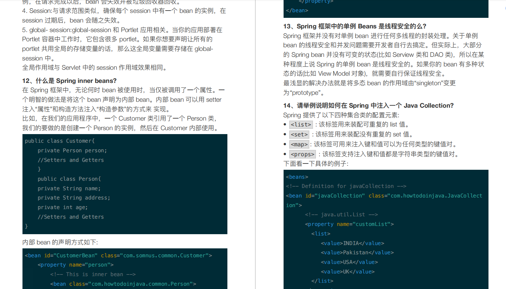The height and width of the screenshot is (289, 506).
Task: Click the comment 'This is inner bean'
Action: tap(93, 274)
